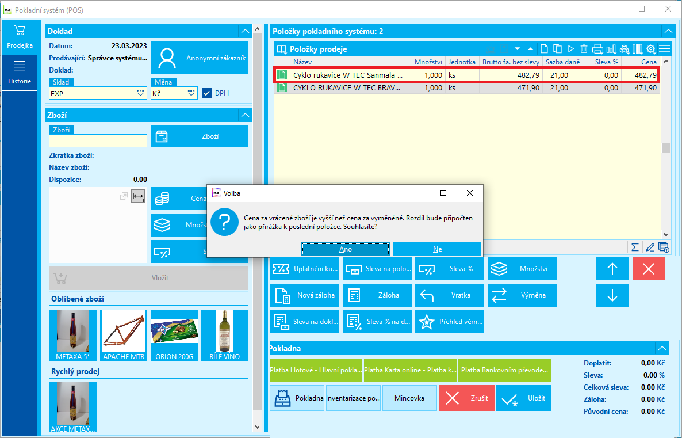Click the coins icon on Cena button
682x438 pixels.
click(162, 199)
